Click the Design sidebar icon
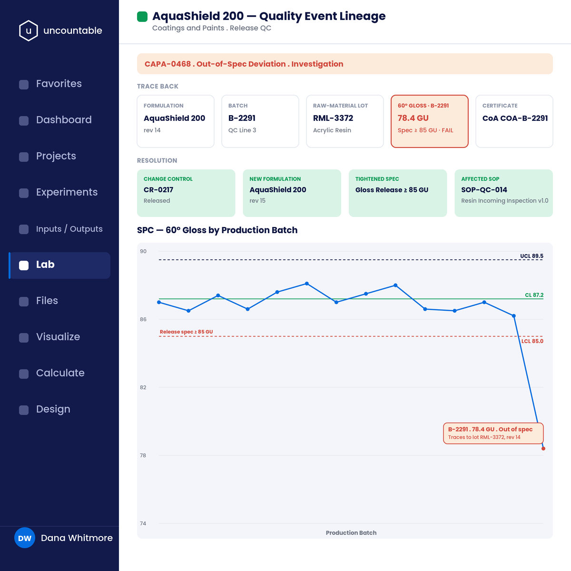The image size is (571, 571). 24,410
